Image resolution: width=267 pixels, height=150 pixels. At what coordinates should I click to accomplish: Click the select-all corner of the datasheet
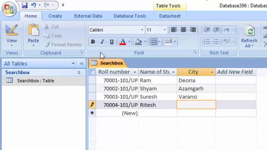92,72
